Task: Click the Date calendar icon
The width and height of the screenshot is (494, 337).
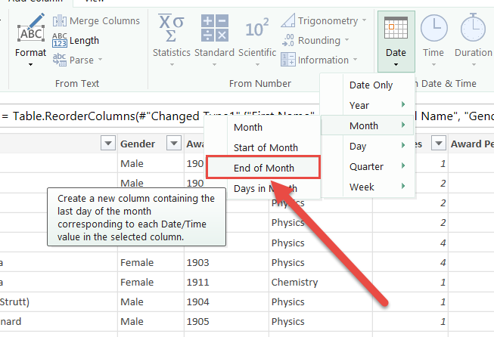Action: click(396, 29)
